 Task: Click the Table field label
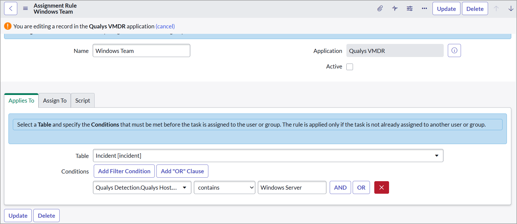(82, 156)
